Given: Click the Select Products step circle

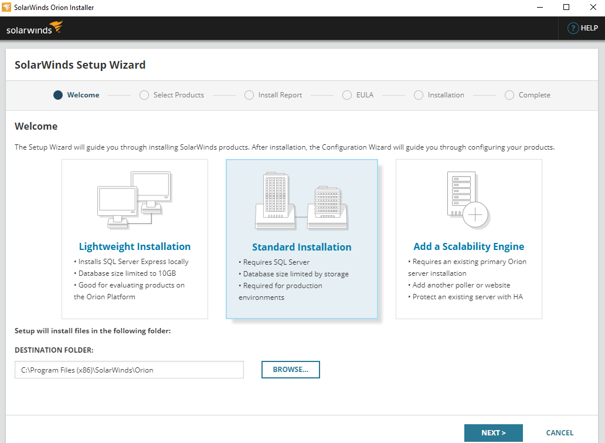Looking at the screenshot, I should pos(144,95).
